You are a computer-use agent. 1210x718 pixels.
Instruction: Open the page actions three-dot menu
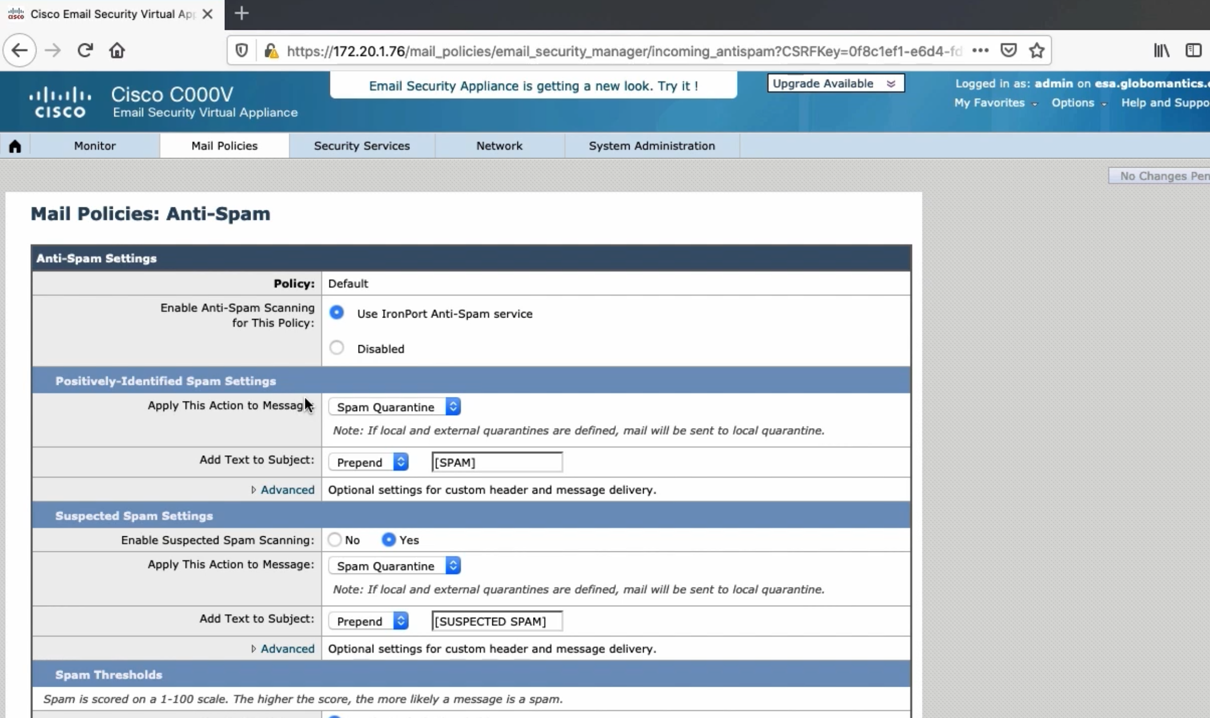click(x=980, y=51)
